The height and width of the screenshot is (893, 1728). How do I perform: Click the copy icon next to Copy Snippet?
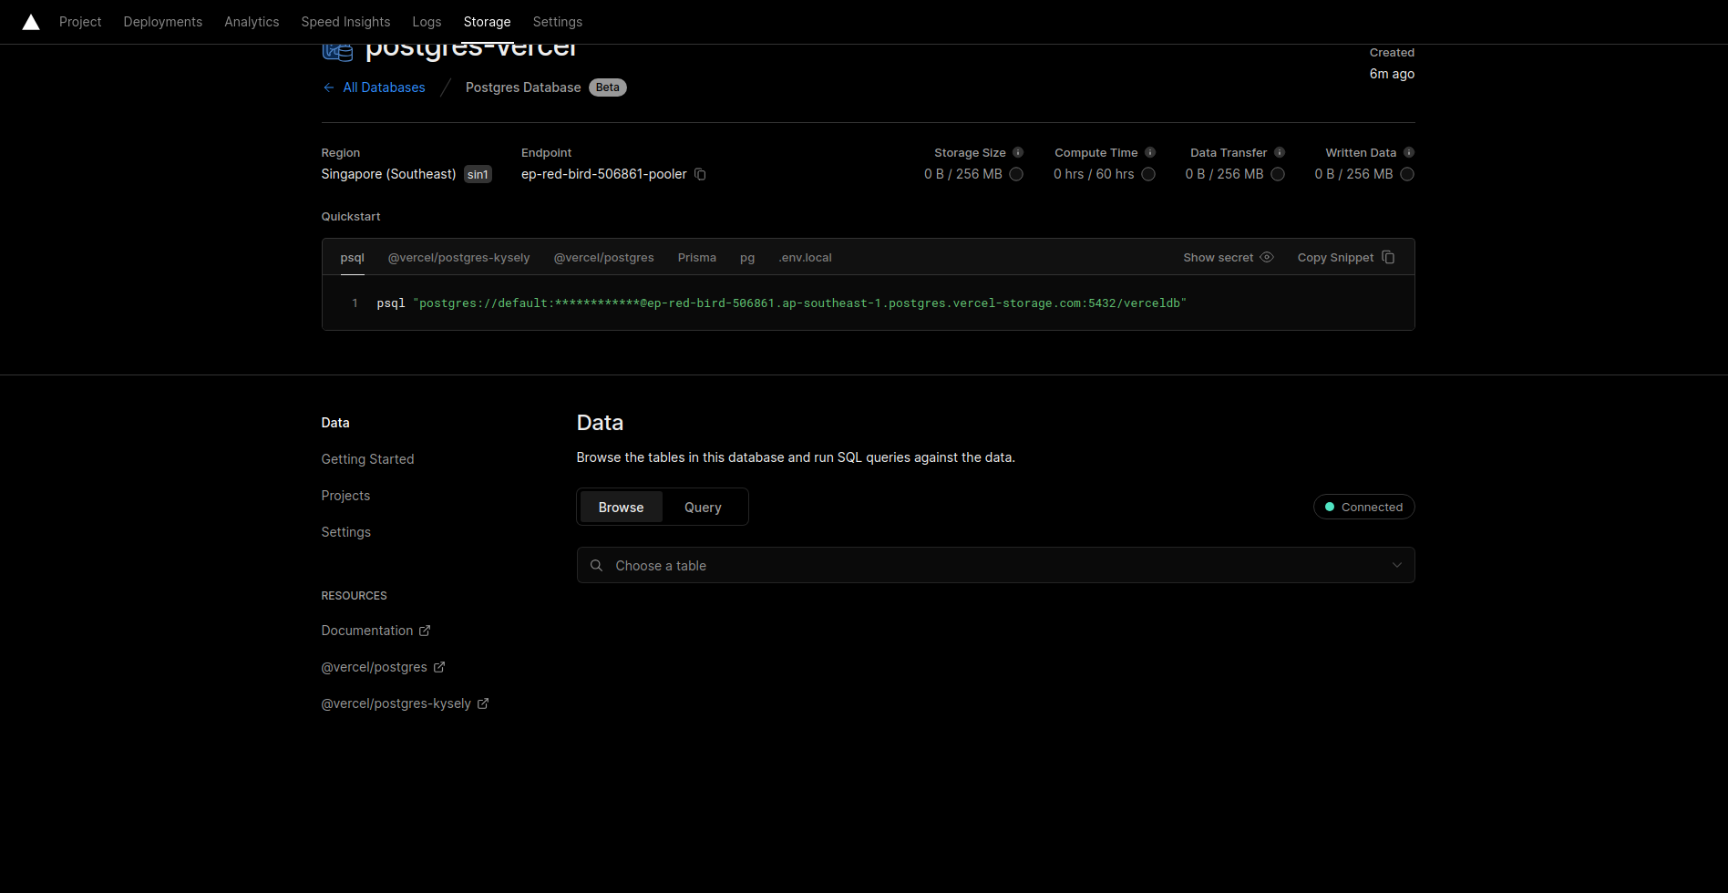(x=1388, y=257)
